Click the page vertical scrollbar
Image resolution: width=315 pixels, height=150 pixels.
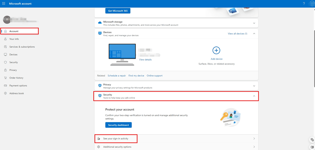tap(314, 58)
